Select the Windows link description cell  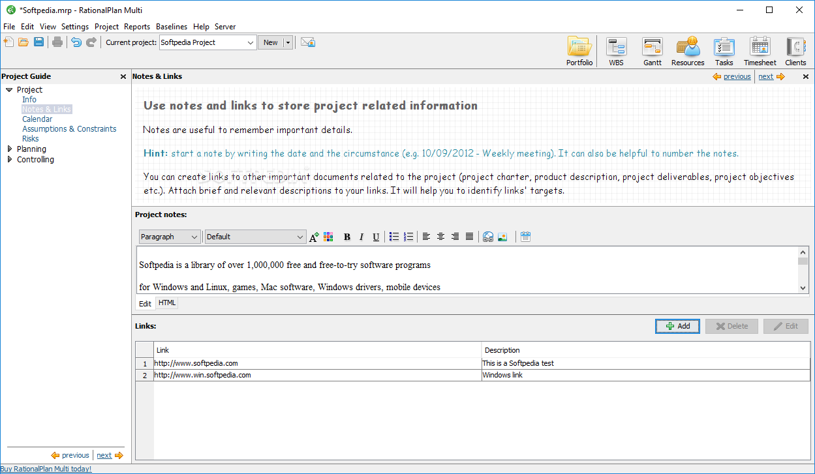point(645,375)
